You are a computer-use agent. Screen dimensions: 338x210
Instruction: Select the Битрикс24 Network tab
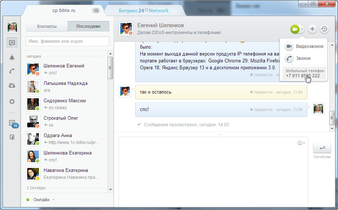click(144, 11)
